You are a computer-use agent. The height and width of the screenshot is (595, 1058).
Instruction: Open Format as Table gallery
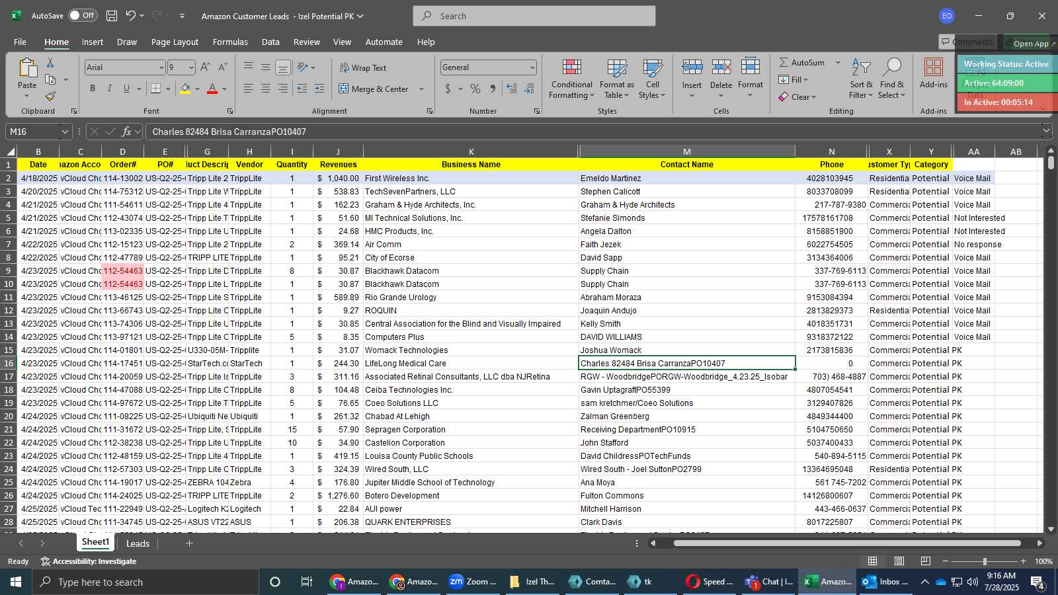616,79
